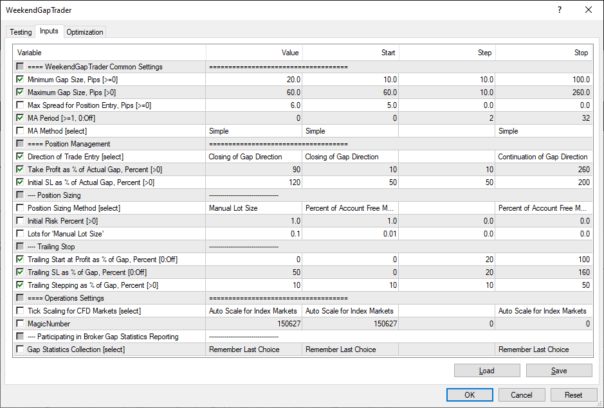Uncheck Trailing Stepping as % of Gap
The image size is (604, 408).
[x=21, y=285]
